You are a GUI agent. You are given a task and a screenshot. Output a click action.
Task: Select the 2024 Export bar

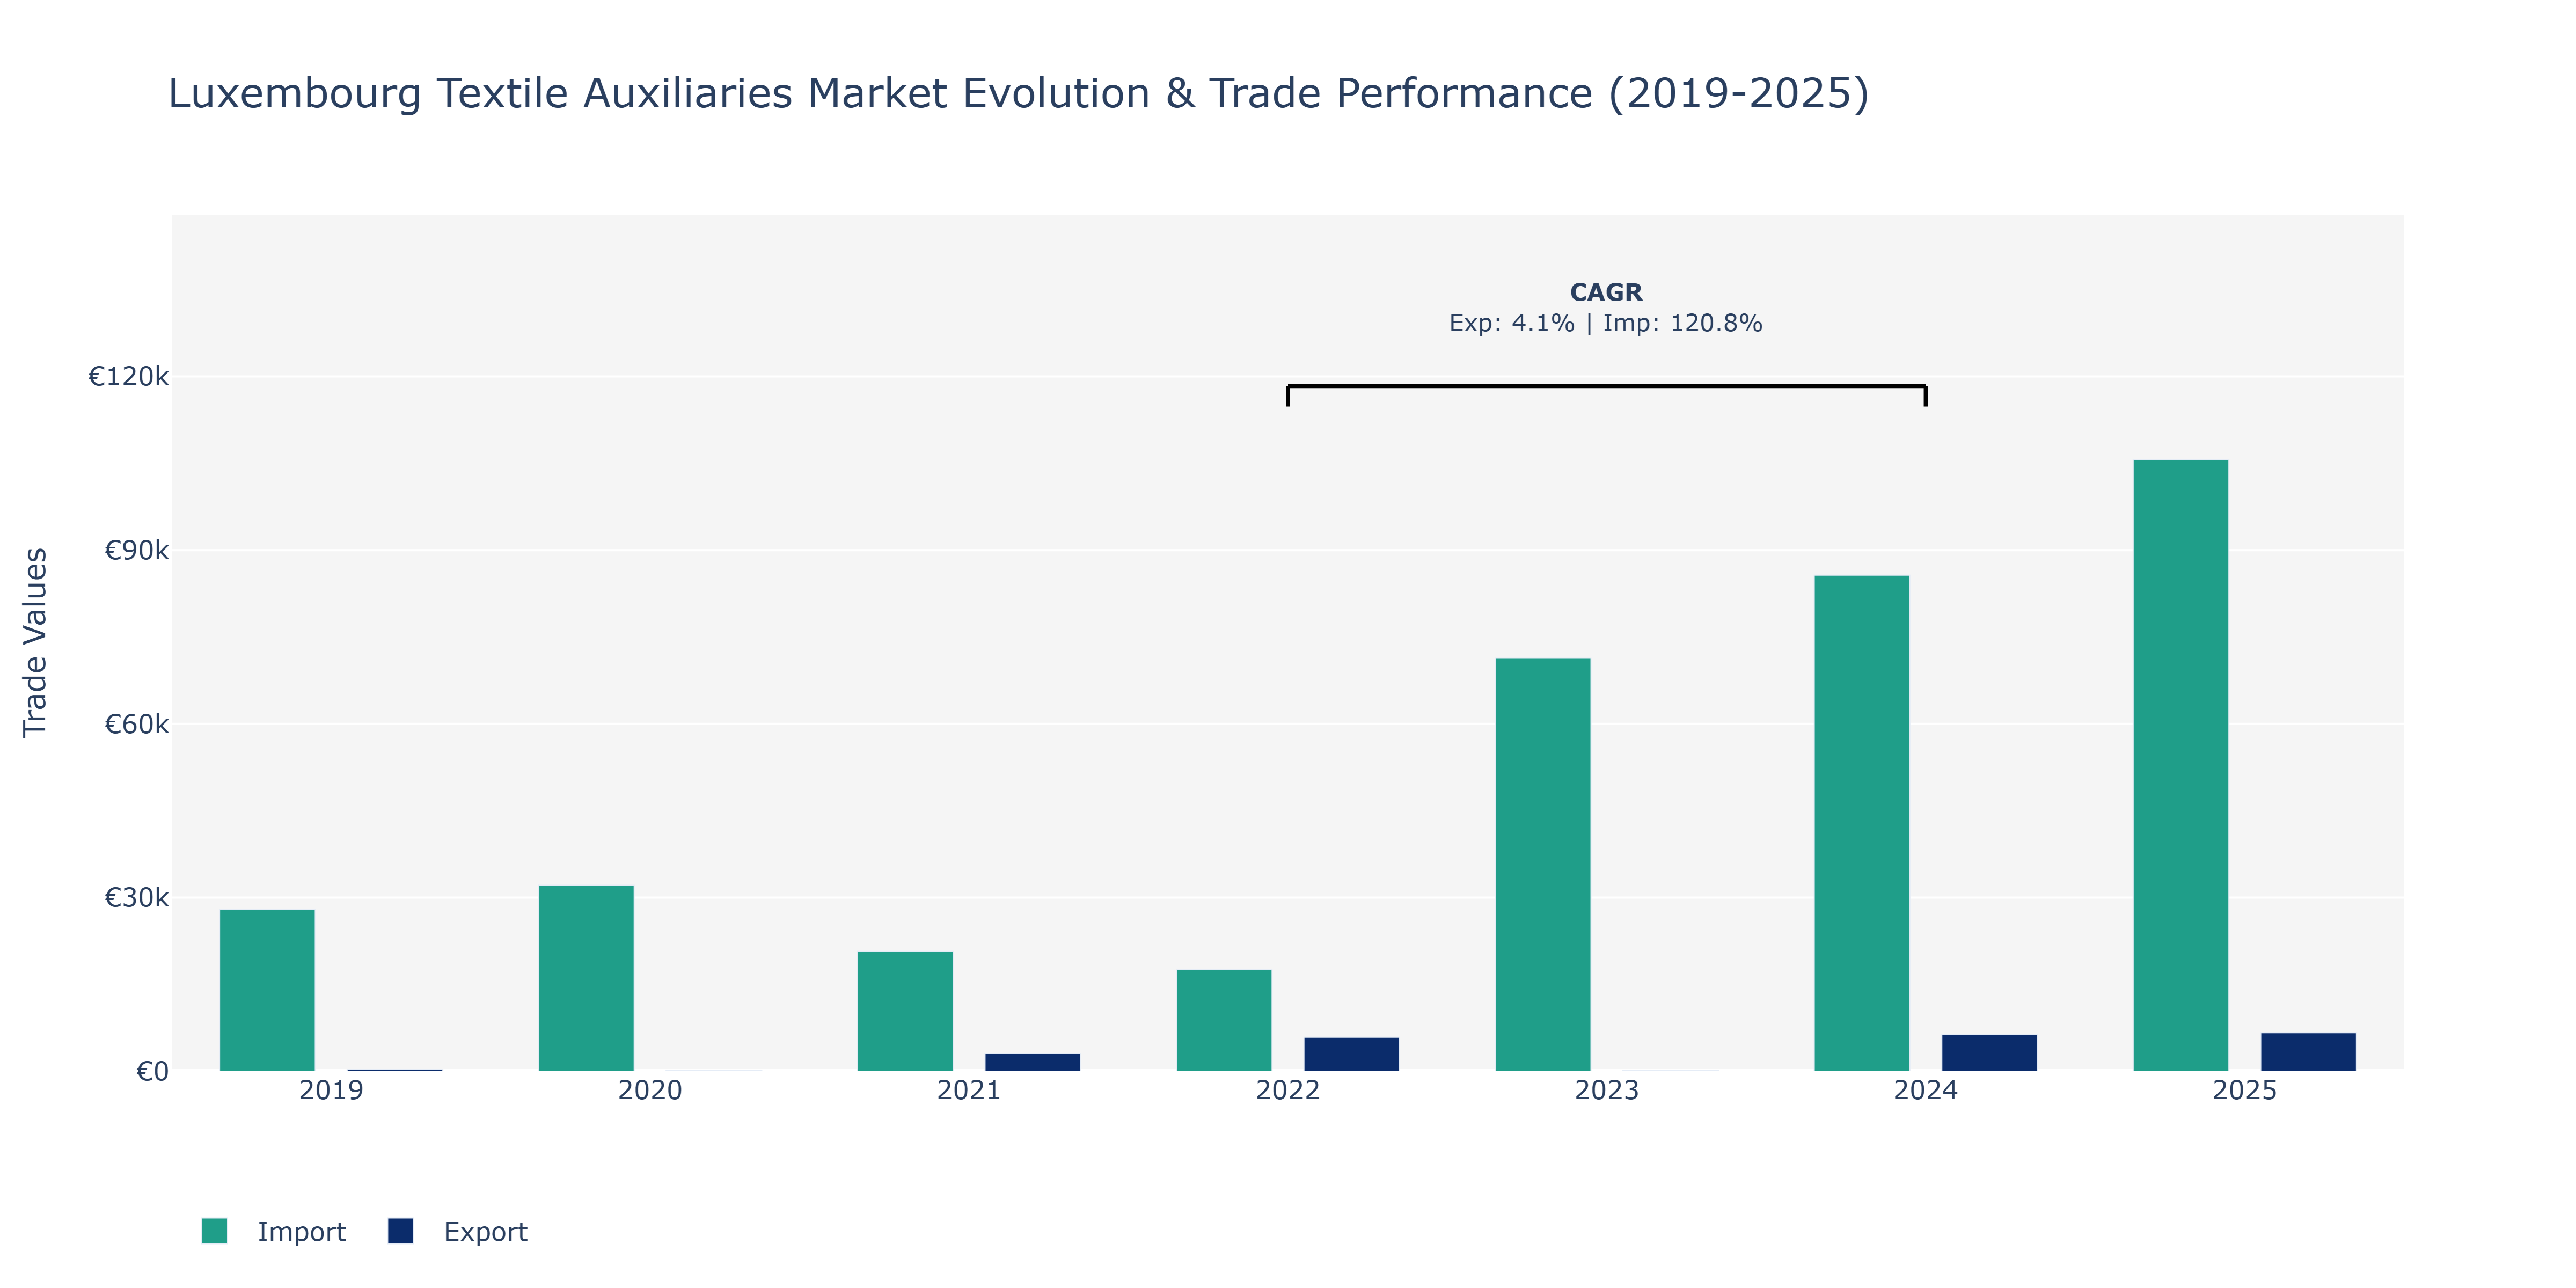coord(1990,1053)
